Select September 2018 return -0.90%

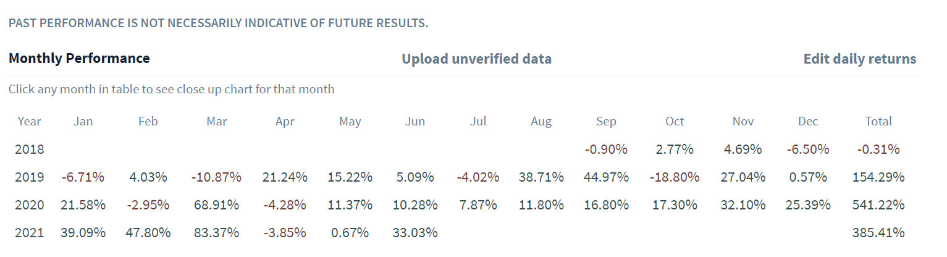pyautogui.click(x=606, y=150)
